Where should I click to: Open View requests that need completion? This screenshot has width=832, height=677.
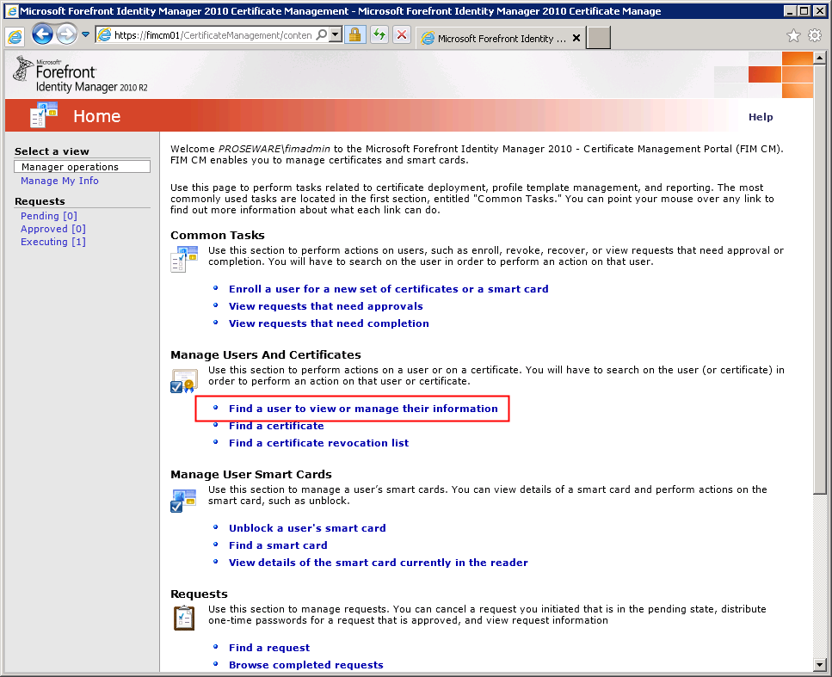pos(329,323)
